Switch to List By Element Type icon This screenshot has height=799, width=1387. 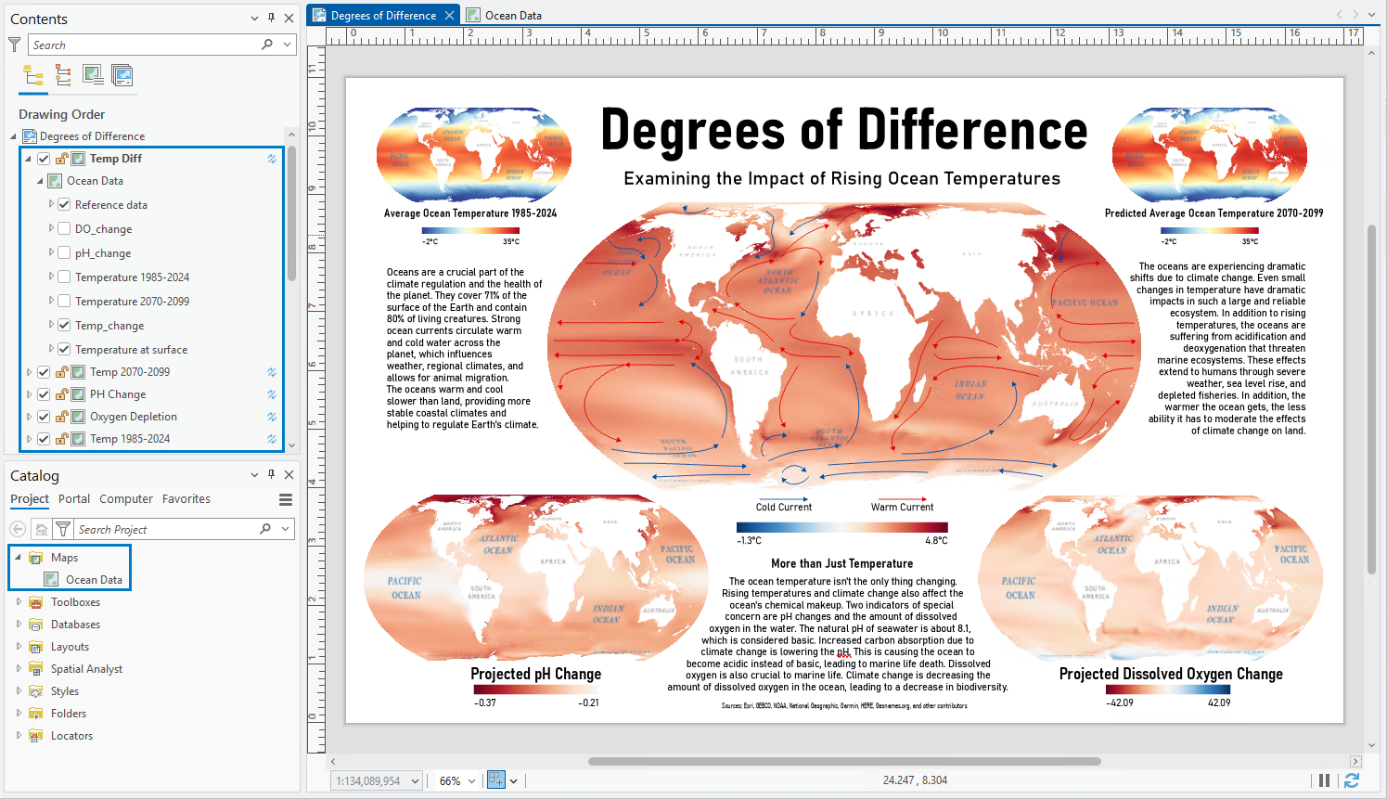click(63, 75)
